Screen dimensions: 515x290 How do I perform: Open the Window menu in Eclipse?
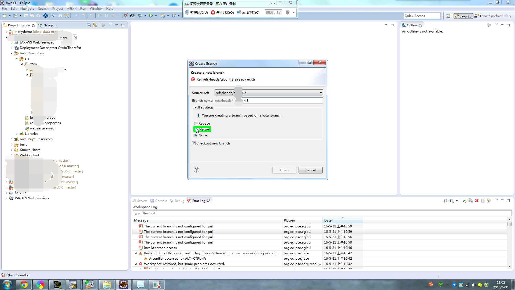point(95,9)
